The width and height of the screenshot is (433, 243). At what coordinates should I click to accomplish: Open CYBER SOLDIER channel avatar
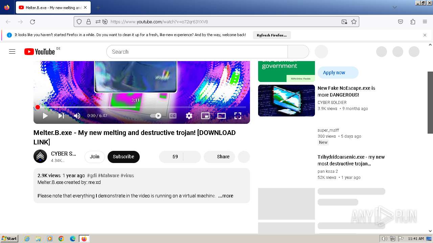(40, 156)
